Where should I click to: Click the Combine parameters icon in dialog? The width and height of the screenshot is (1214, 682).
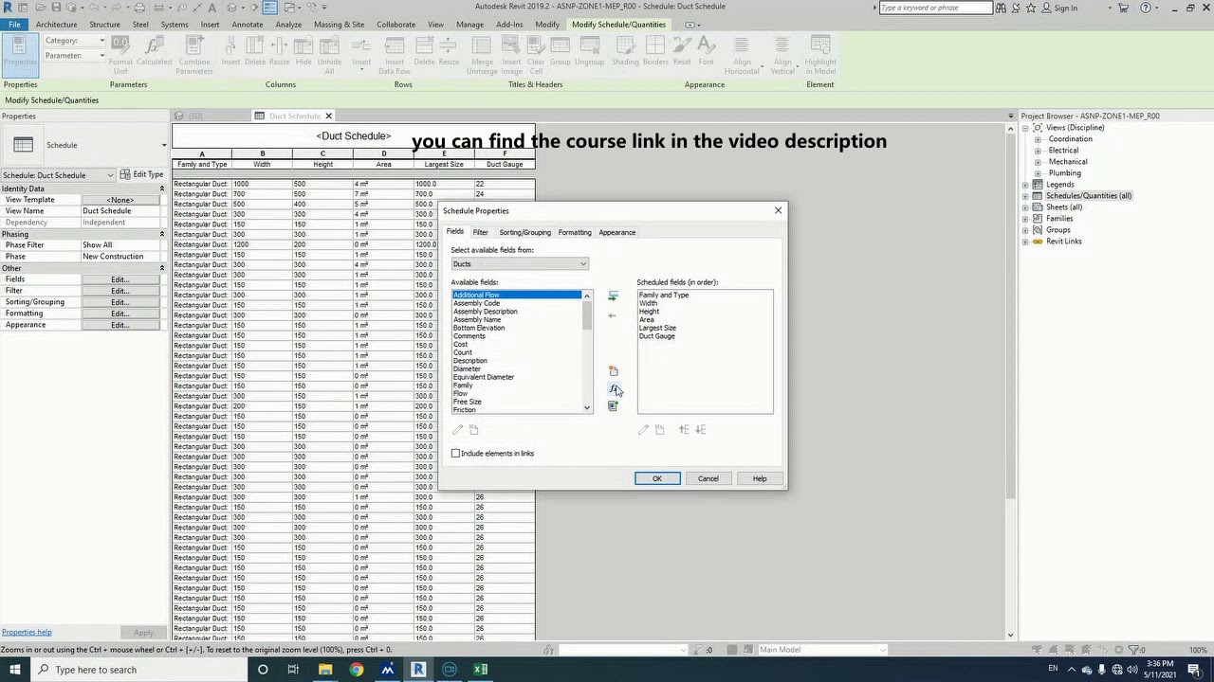click(x=613, y=406)
